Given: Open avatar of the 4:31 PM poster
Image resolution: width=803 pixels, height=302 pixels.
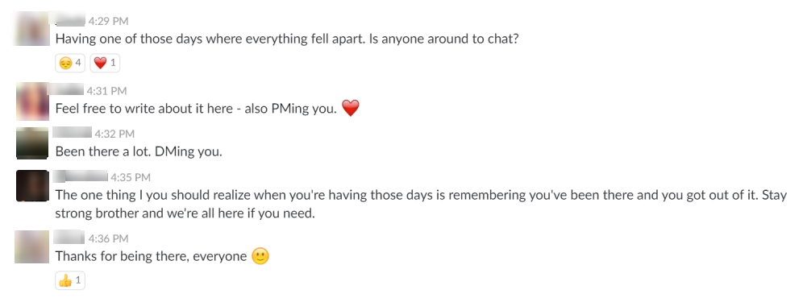Looking at the screenshot, I should [32, 101].
